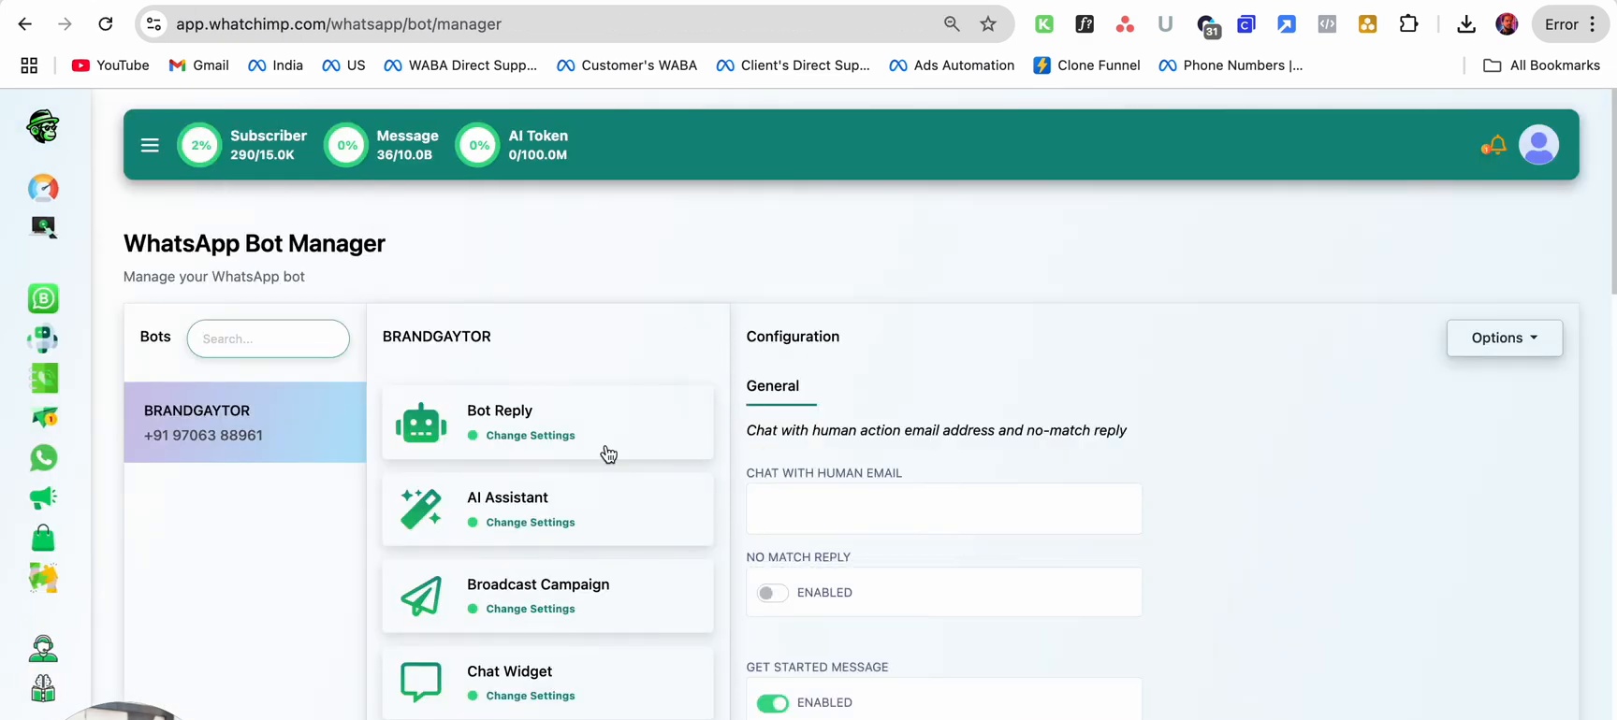The height and width of the screenshot is (720, 1617).
Task: Disable the Get Started Message toggle
Action: (x=773, y=703)
